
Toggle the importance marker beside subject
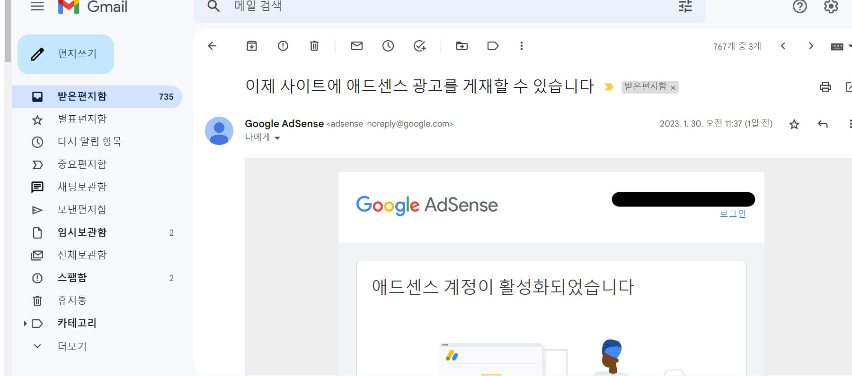click(609, 87)
